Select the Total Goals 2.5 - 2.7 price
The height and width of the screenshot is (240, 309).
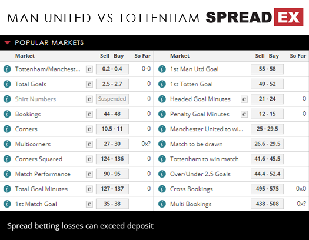pyautogui.click(x=112, y=84)
